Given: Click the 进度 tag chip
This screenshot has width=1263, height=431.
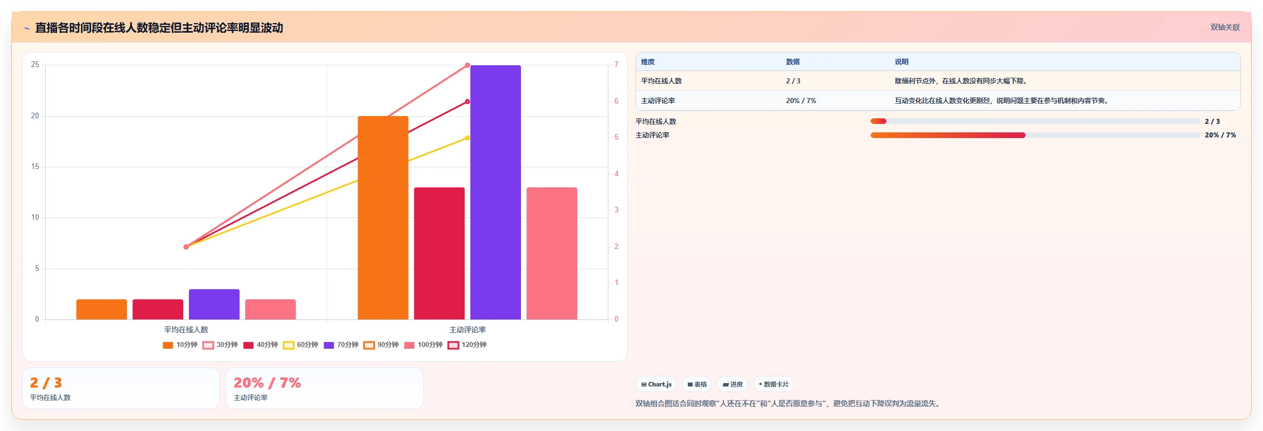Looking at the screenshot, I should pos(732,384).
